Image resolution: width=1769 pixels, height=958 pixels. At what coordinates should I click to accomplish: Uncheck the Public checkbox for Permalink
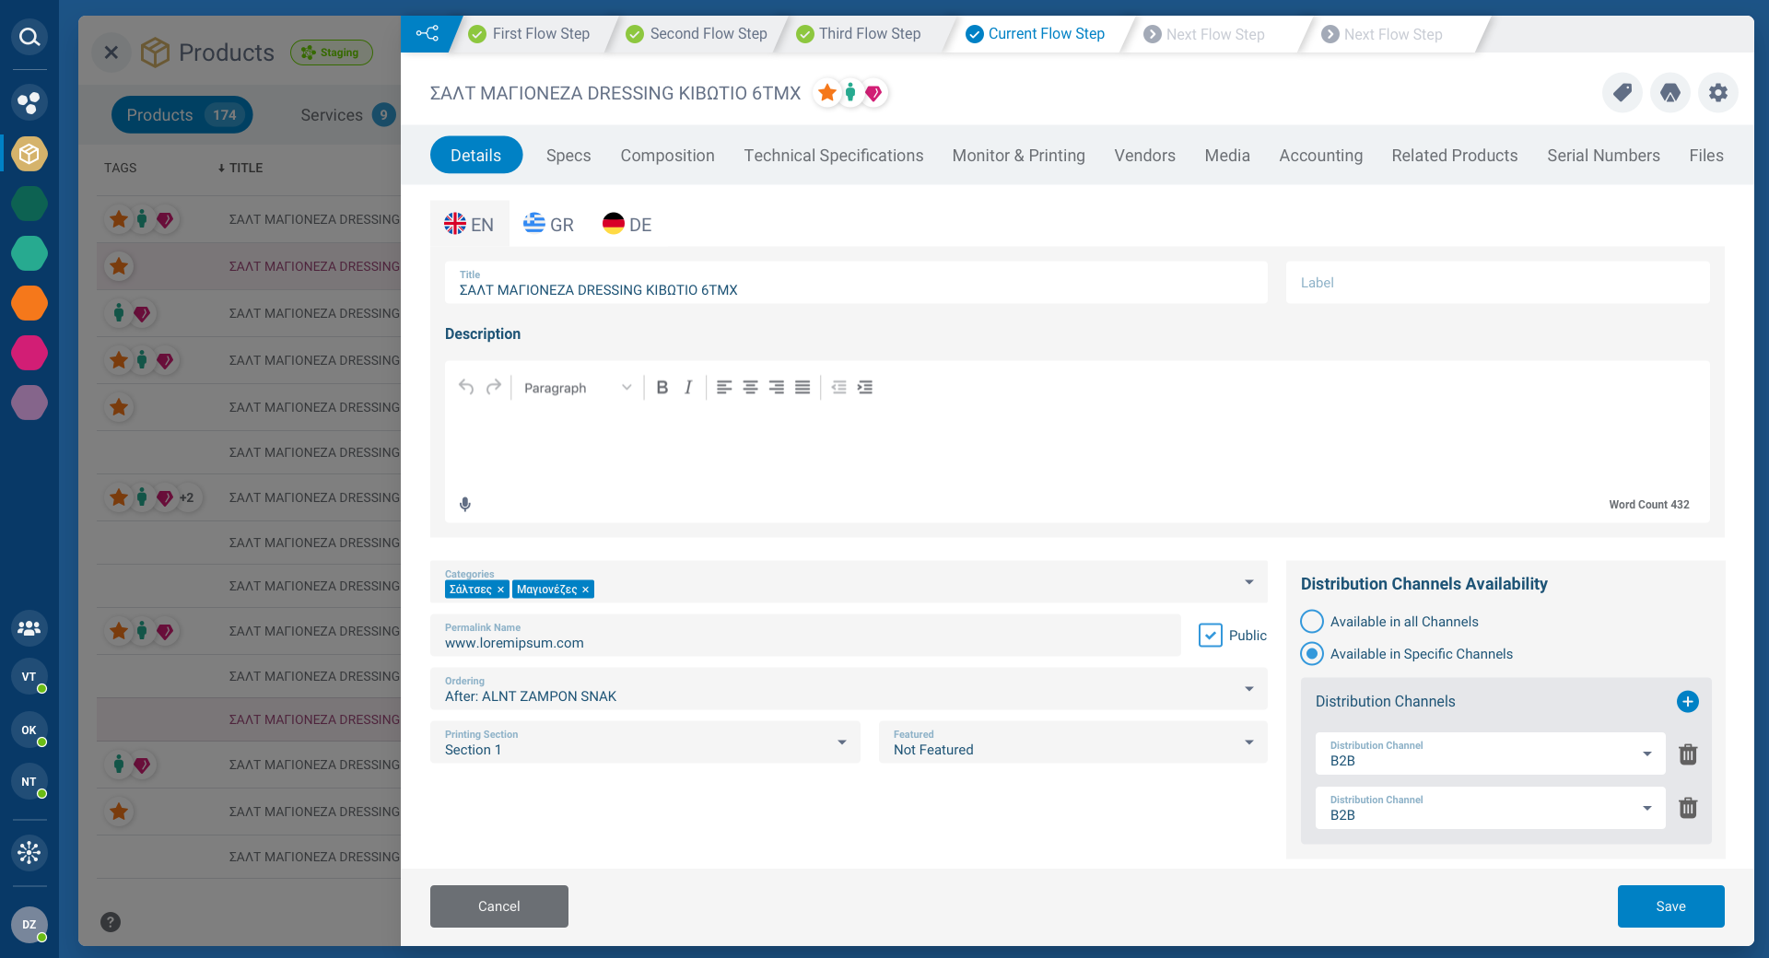(x=1211, y=635)
